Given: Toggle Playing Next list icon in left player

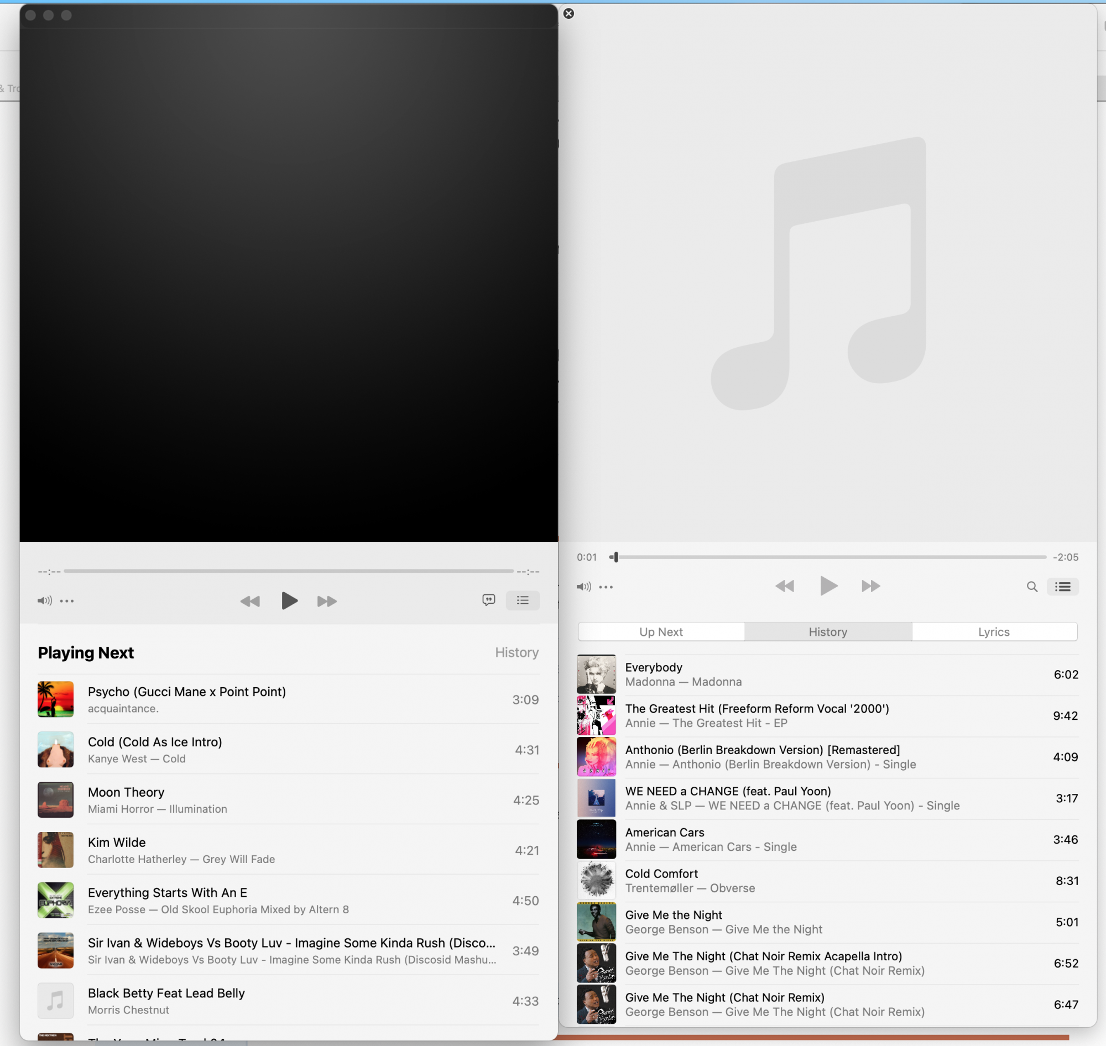Looking at the screenshot, I should point(523,600).
